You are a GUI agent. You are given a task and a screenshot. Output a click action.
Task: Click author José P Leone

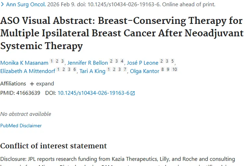pyautogui.click(x=143, y=63)
